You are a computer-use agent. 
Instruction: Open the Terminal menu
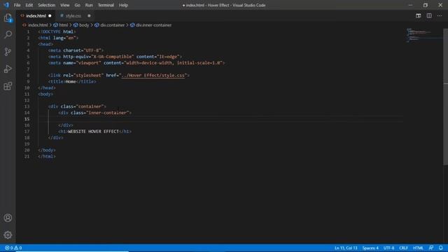pos(106,5)
